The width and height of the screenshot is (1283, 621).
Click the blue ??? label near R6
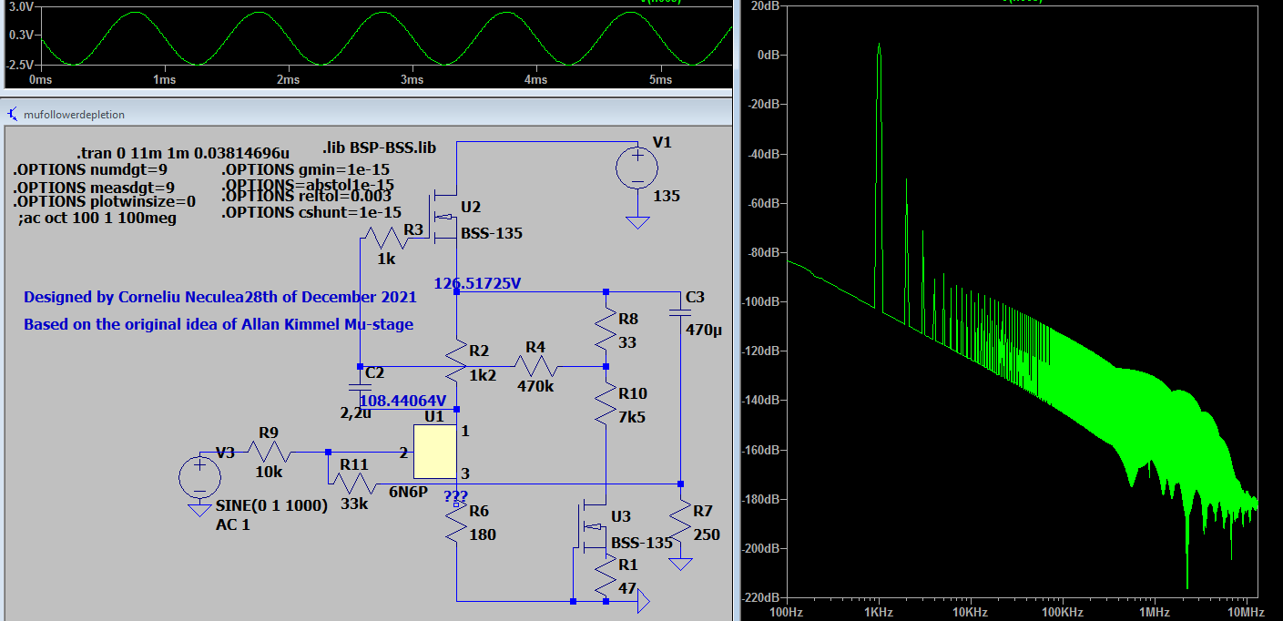455,497
